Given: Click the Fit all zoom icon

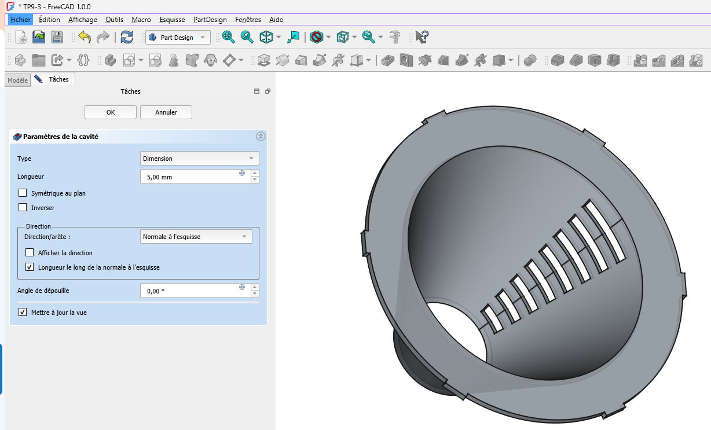Looking at the screenshot, I should (229, 38).
